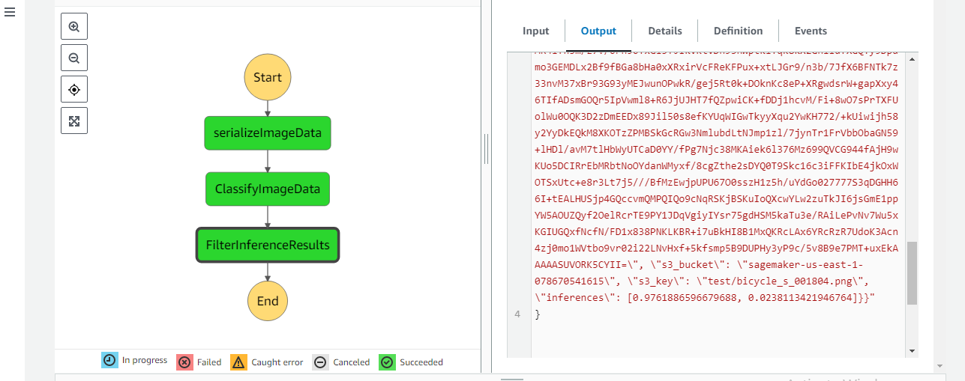Switch to the Definition tab

point(738,31)
